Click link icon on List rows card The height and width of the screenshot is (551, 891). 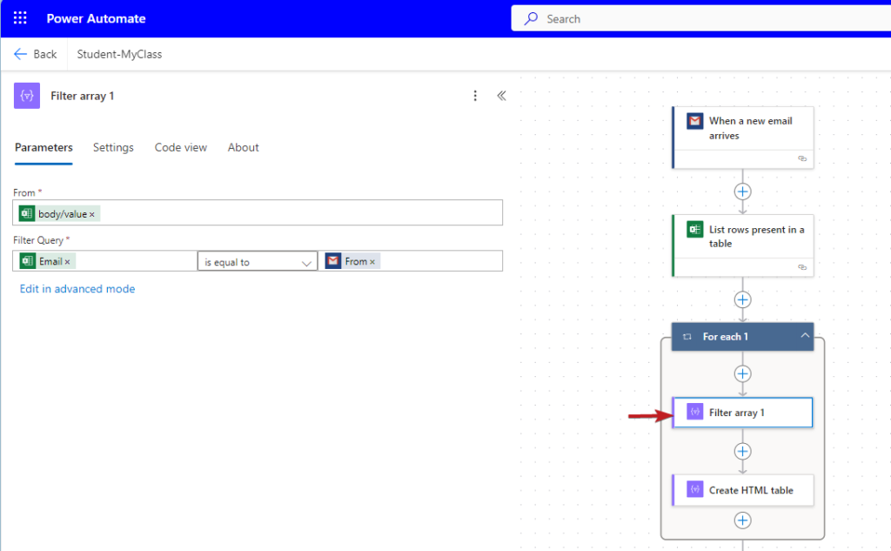pyautogui.click(x=801, y=267)
